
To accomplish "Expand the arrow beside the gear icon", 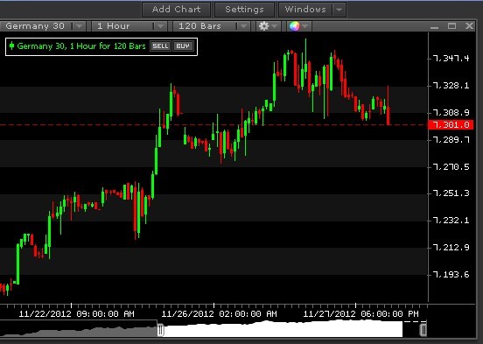I will pos(275,26).
